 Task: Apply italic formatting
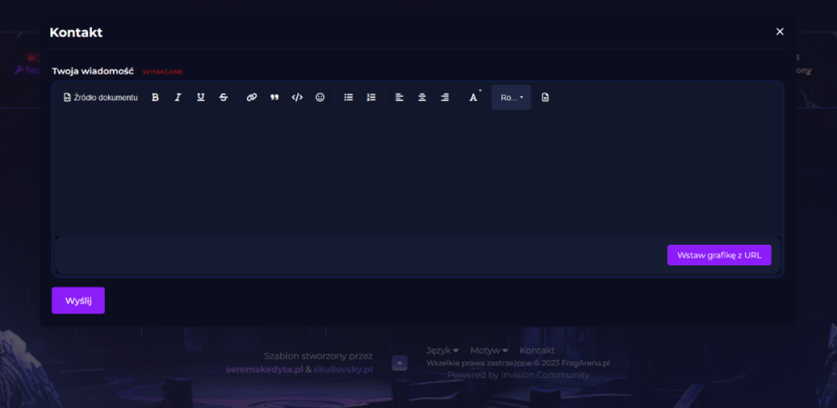(177, 98)
